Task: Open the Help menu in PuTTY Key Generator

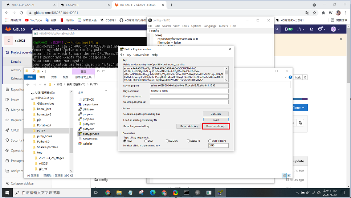Action: click(155, 55)
